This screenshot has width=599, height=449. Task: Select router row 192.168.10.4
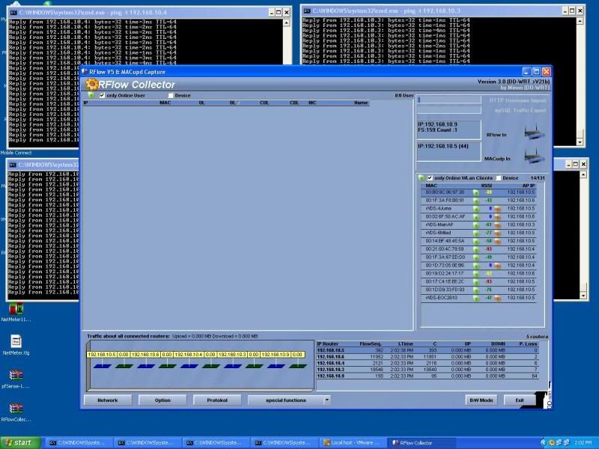(x=428, y=363)
